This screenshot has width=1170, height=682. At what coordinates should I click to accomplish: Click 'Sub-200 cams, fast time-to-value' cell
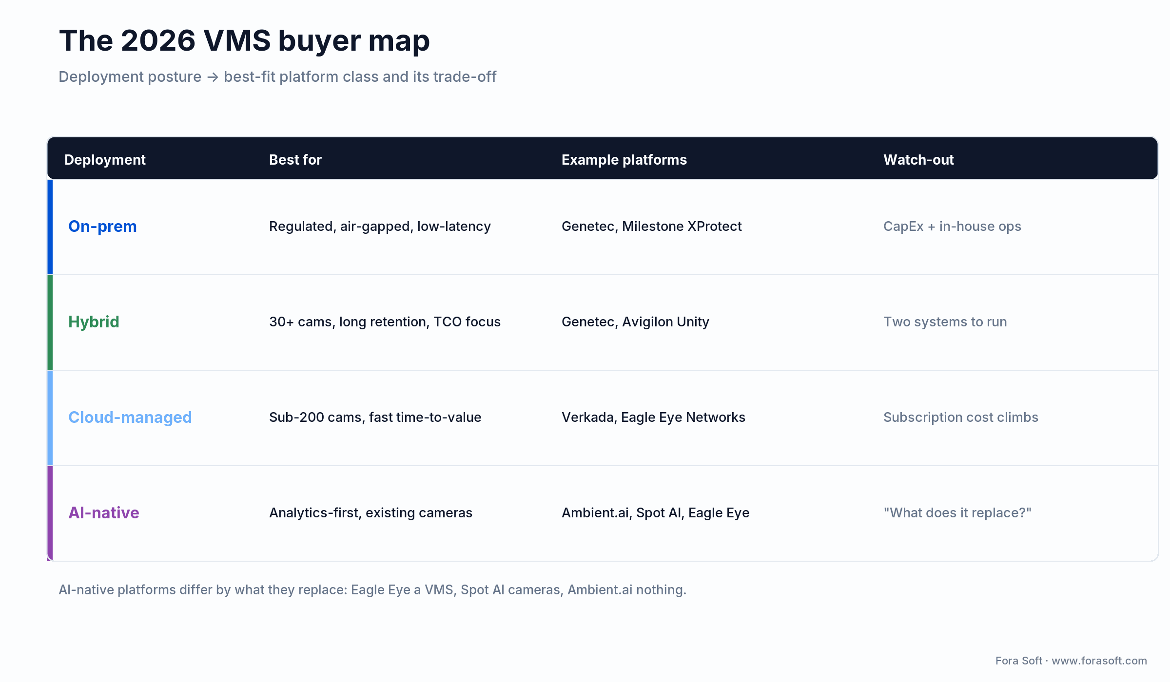[x=375, y=417]
